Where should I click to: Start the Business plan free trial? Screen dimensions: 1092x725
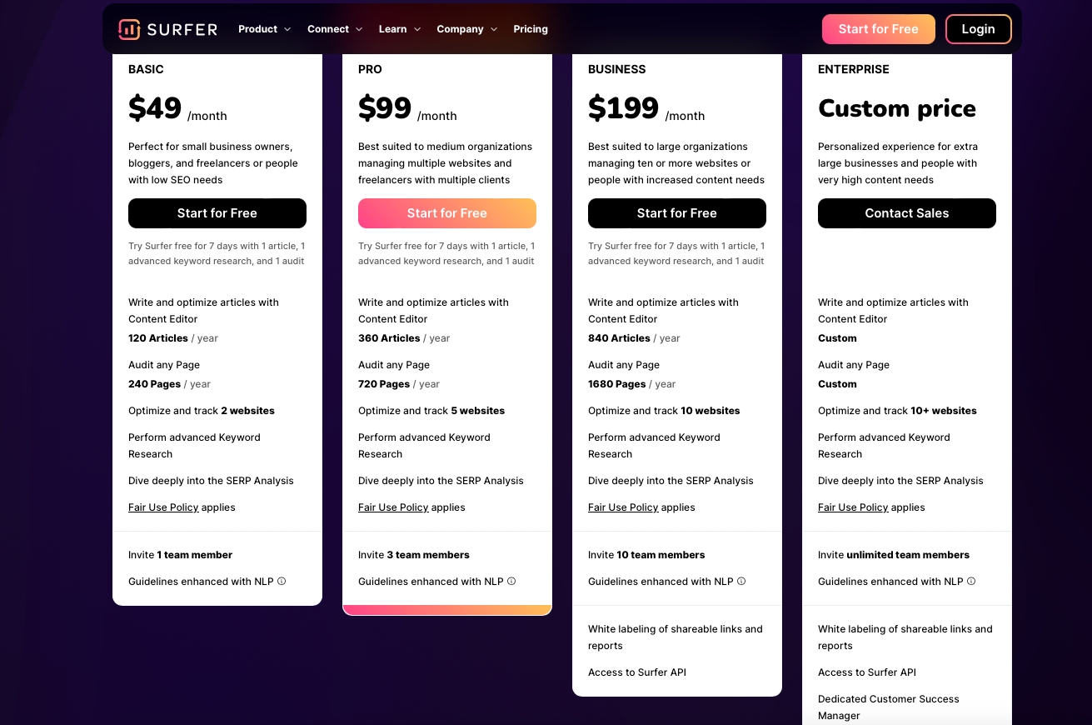[677, 213]
